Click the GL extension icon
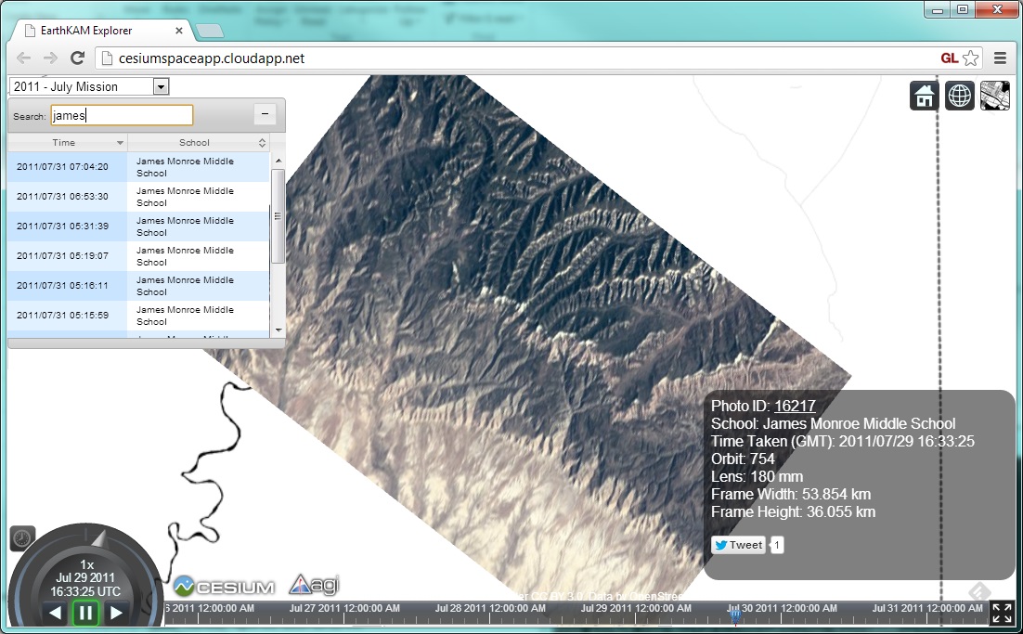 tap(950, 58)
